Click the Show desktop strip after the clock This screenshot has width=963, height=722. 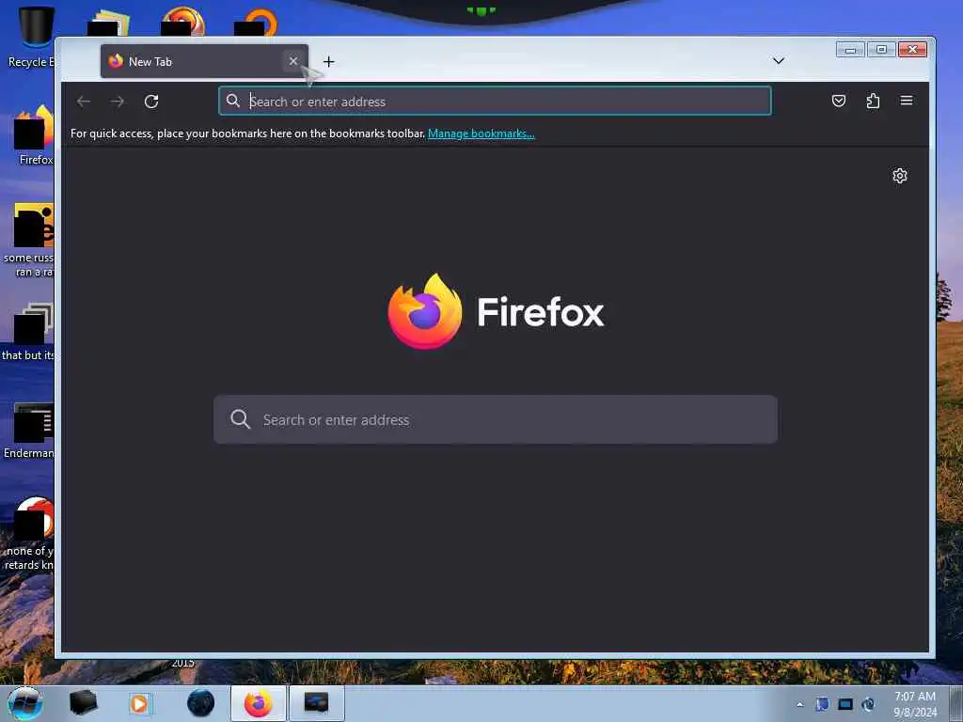point(958,703)
